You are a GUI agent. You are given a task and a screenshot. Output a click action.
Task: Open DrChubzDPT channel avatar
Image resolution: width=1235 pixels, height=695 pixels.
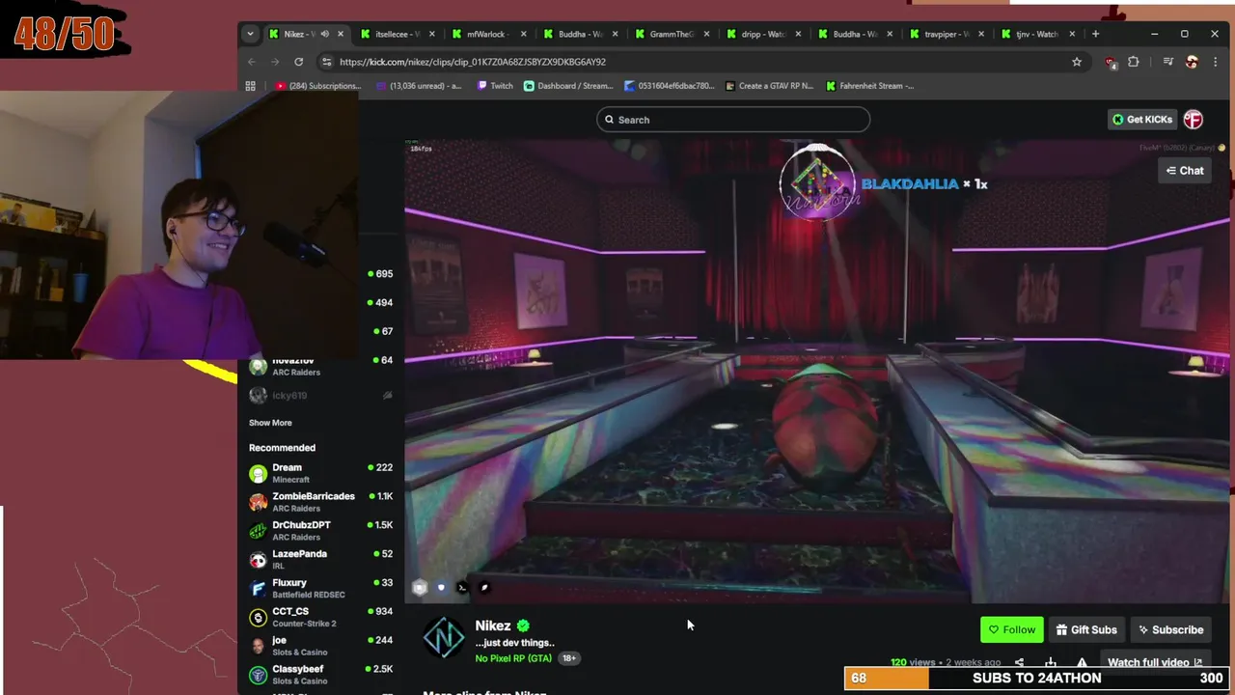(258, 532)
